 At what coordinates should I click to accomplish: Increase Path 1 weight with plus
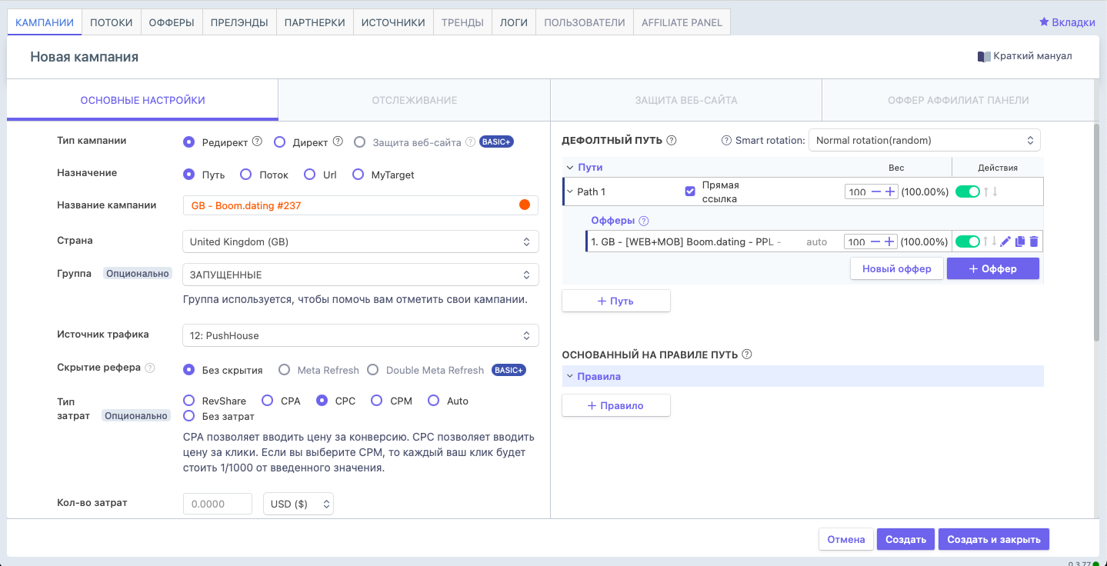[890, 192]
